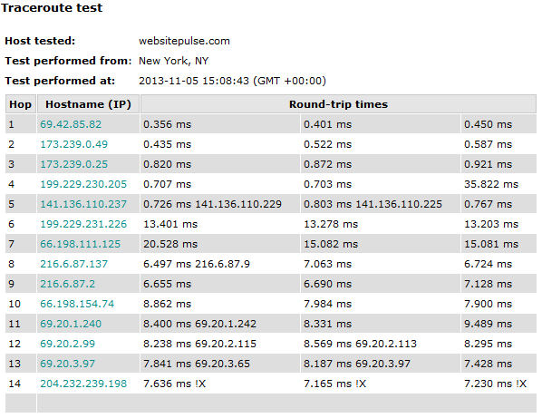Select the 8.569 ms 69.20.2.113 cell
This screenshot has height=418, width=542.
(381, 344)
